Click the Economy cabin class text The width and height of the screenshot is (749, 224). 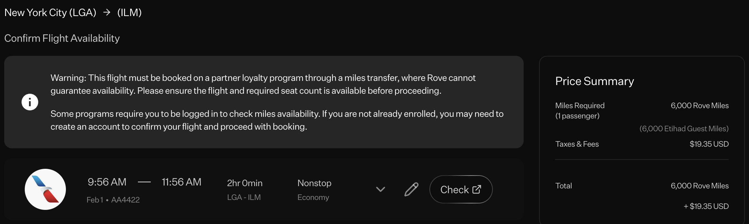313,197
